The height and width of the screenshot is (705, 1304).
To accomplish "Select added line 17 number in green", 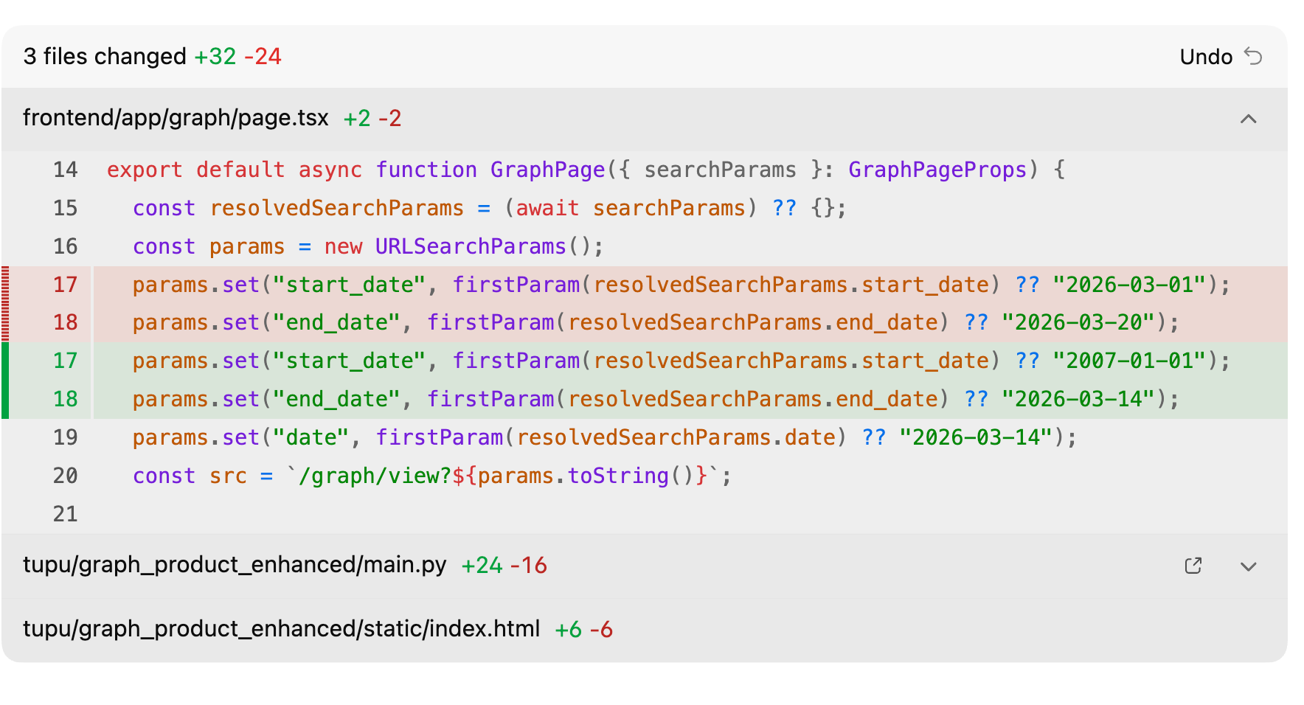I will tap(65, 361).
